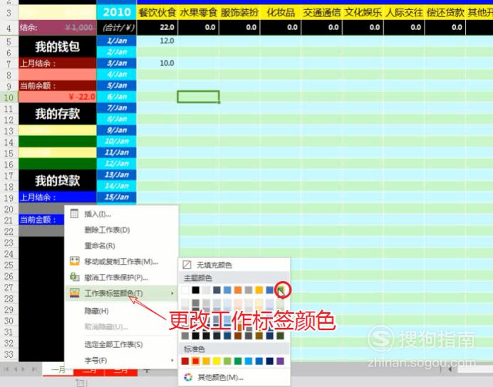
Task: Pick theme dark slate blue swatch, top row
Action: click(x=217, y=290)
